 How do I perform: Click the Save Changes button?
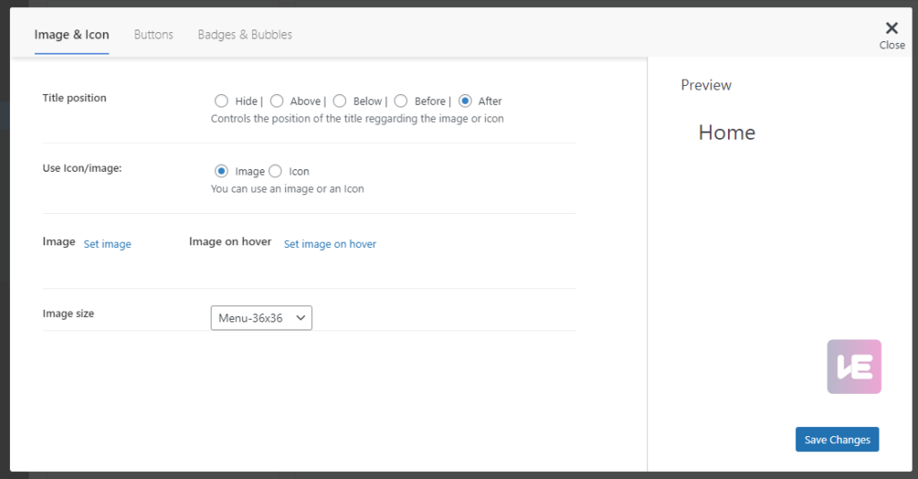point(836,440)
